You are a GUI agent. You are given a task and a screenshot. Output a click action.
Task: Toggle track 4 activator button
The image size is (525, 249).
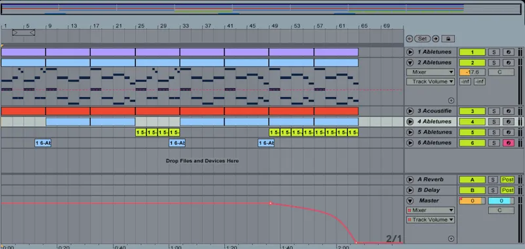(472, 122)
